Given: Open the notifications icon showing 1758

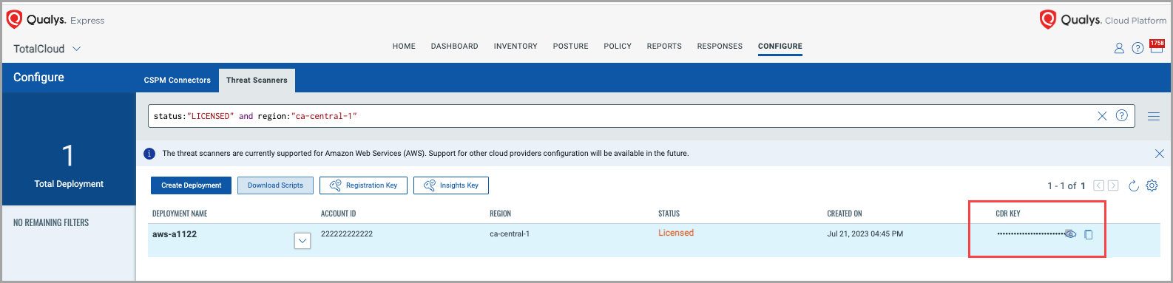Looking at the screenshot, I should pos(1157,47).
